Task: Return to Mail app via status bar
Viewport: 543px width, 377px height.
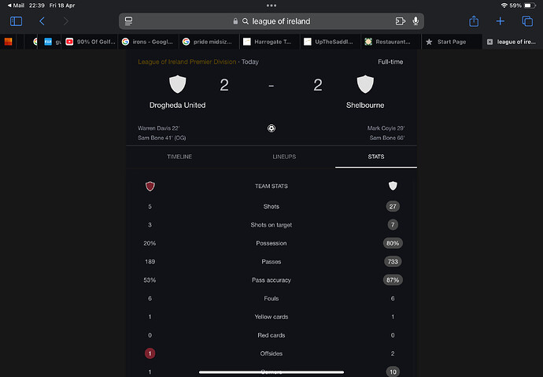Action: click(16, 6)
